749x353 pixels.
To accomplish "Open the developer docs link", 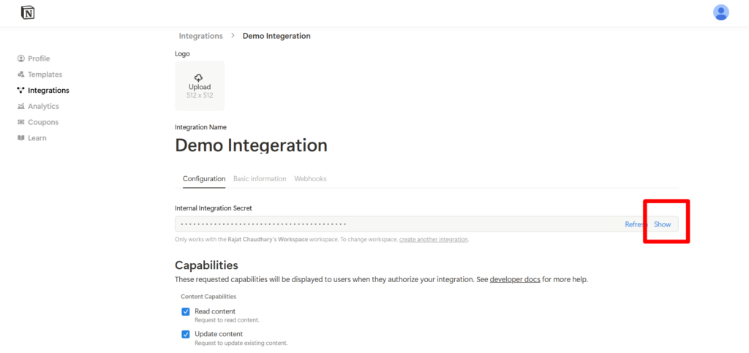I will point(515,279).
